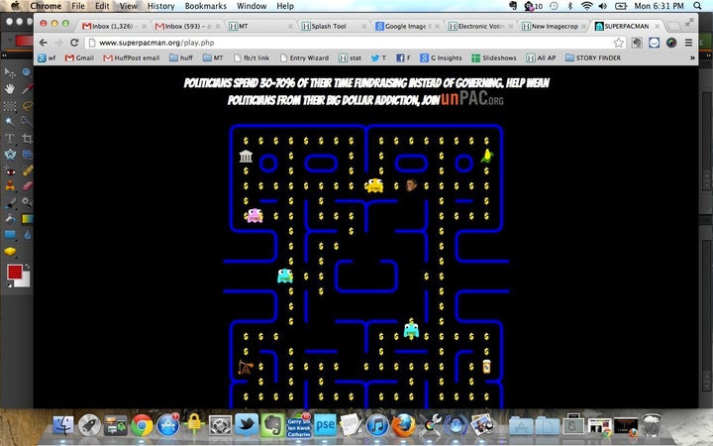Close the SUPERPACMAN tab

[x=658, y=27]
